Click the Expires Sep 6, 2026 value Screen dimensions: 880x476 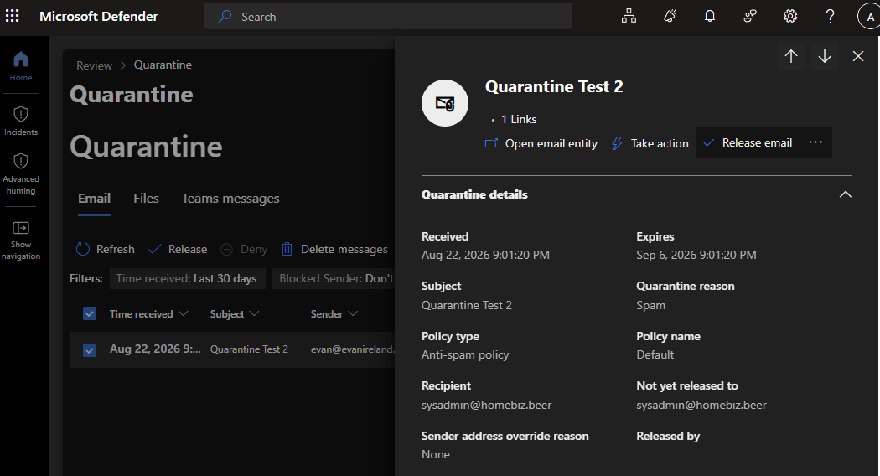[x=696, y=255]
